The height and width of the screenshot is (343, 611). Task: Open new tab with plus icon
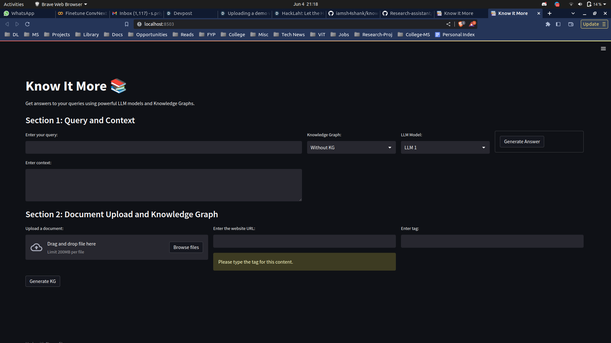click(550, 13)
